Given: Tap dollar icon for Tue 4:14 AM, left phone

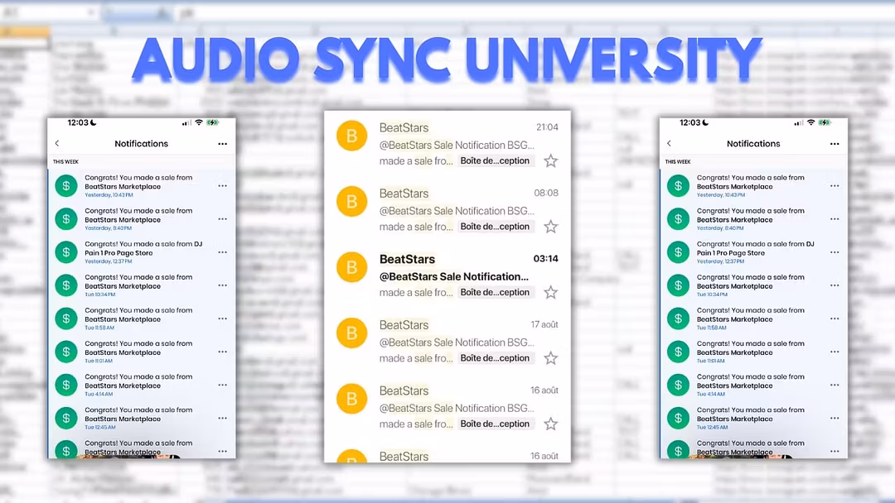Looking at the screenshot, I should pyautogui.click(x=66, y=385).
